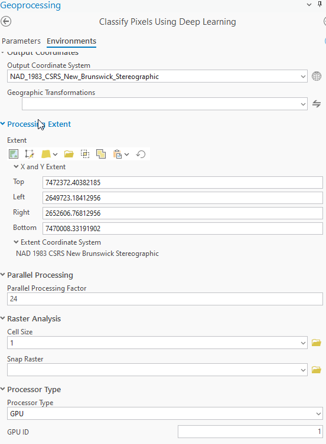
Task: Set extent to current display icon
Action: 14,154
